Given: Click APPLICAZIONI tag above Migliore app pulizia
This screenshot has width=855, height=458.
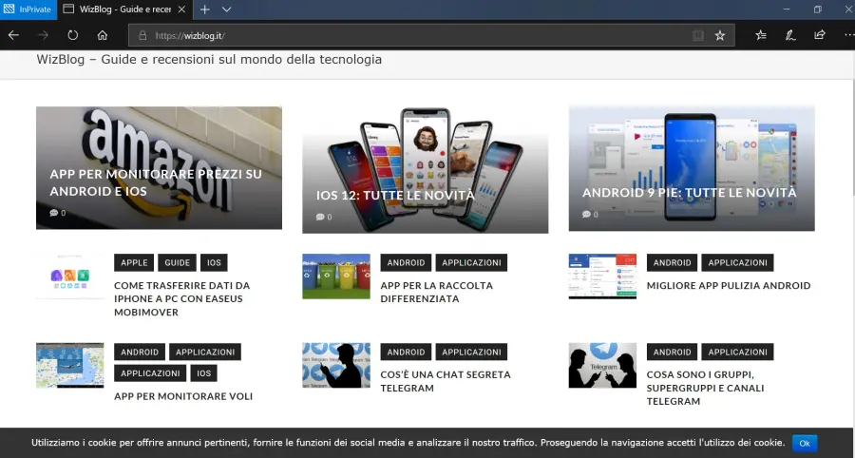Looking at the screenshot, I should (x=737, y=262).
